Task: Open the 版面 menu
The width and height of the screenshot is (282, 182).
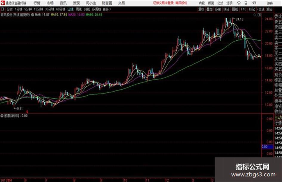Action: point(211,3)
